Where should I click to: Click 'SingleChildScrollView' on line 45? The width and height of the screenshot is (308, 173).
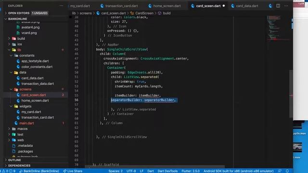pos(127,49)
